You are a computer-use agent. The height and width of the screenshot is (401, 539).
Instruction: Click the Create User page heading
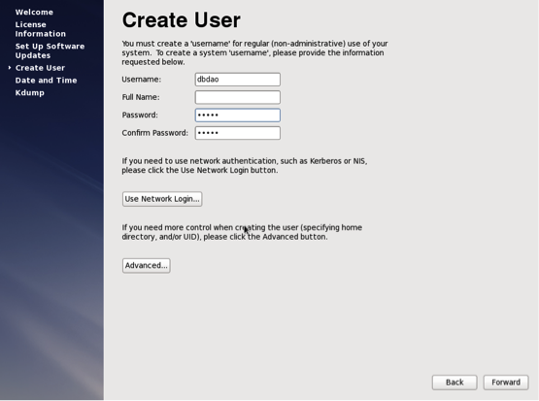(182, 20)
